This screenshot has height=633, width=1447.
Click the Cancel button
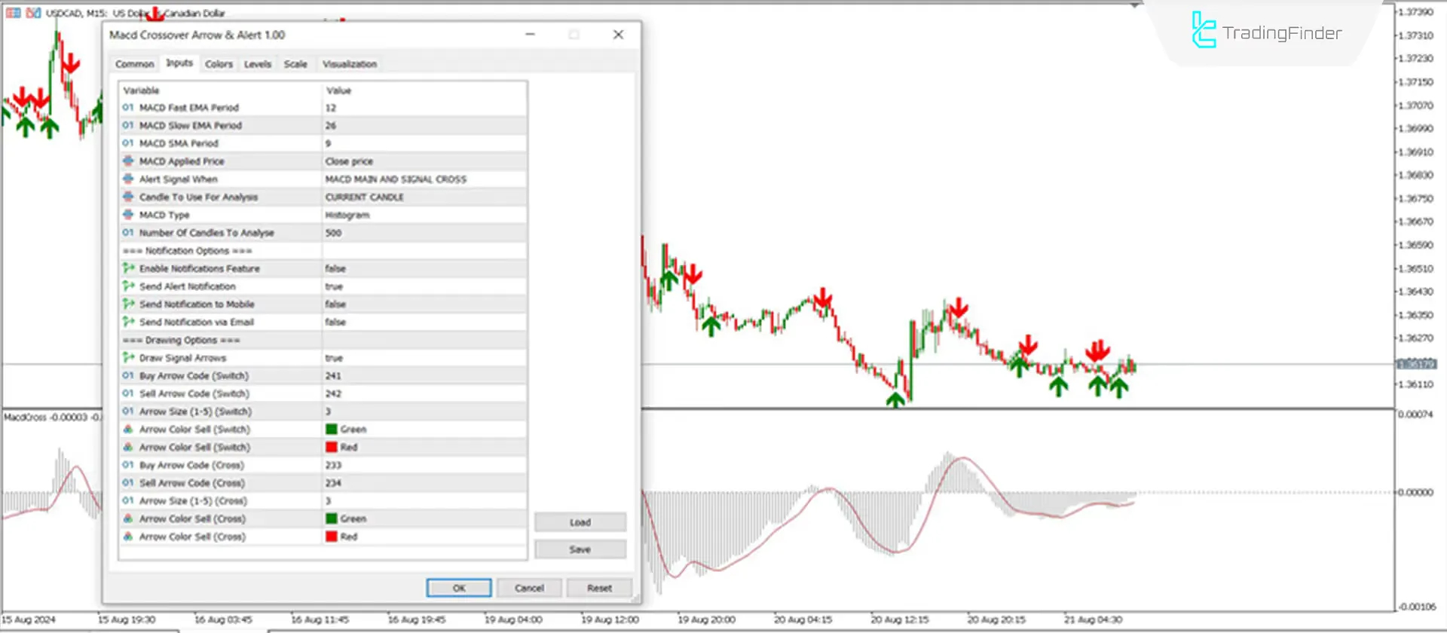529,588
